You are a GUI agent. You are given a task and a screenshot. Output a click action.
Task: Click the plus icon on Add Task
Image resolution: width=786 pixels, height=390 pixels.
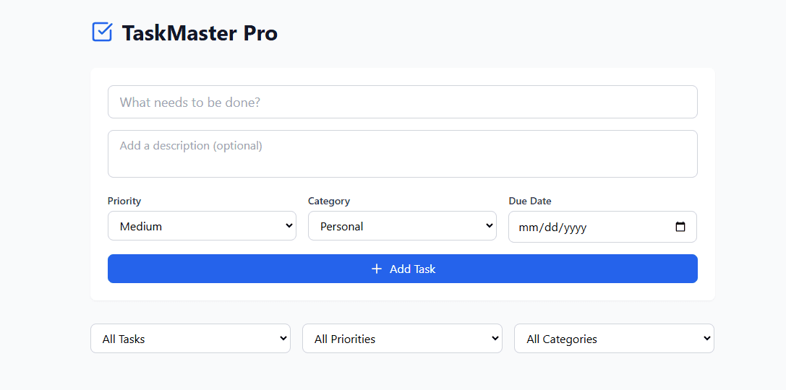pyautogui.click(x=377, y=269)
